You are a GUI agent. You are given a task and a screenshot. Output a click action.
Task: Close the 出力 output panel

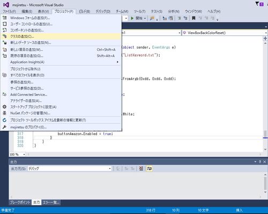265,162
